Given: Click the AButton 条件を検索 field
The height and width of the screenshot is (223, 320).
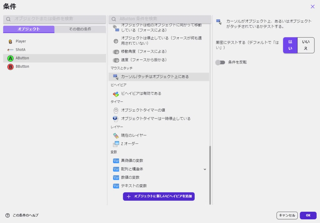Looking at the screenshot, I should tap(160, 19).
